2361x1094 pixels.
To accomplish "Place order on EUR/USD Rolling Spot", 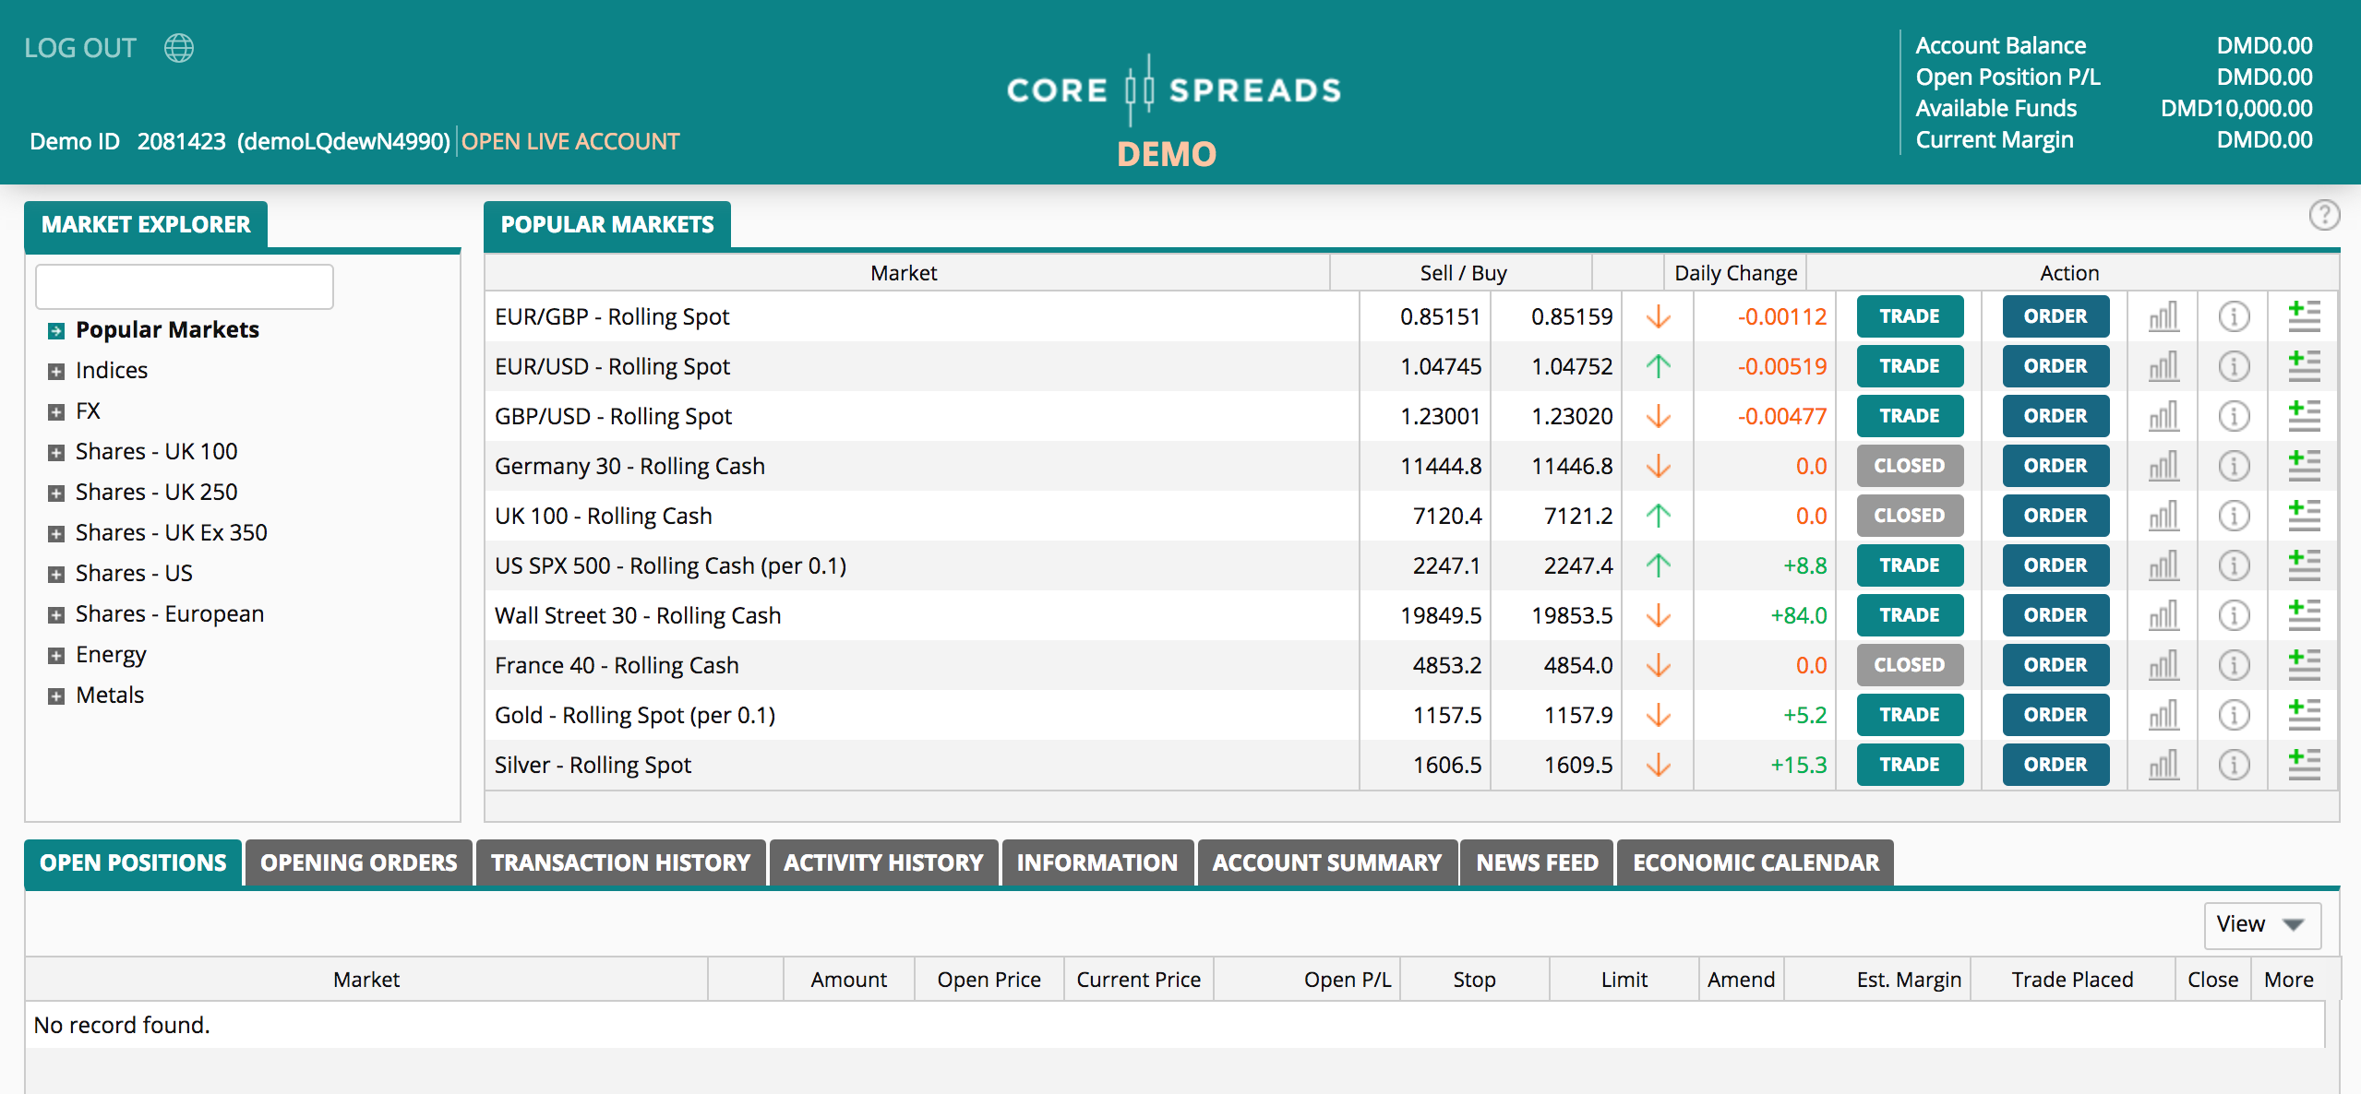I will click(2055, 366).
